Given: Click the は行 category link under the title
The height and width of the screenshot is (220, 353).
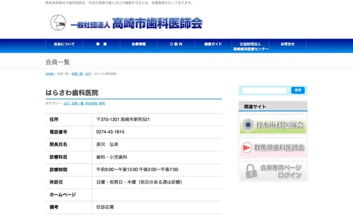Looking at the screenshot, I should point(67,103).
